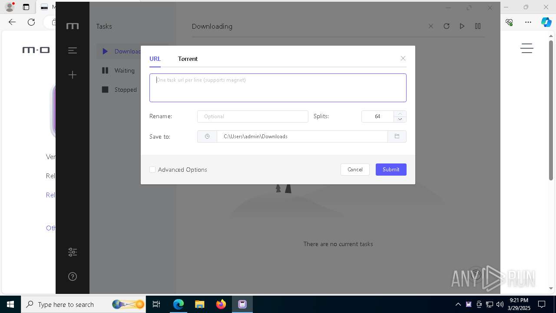Switch to the Torrent tab
Screen dimensions: 556x313
point(188,59)
